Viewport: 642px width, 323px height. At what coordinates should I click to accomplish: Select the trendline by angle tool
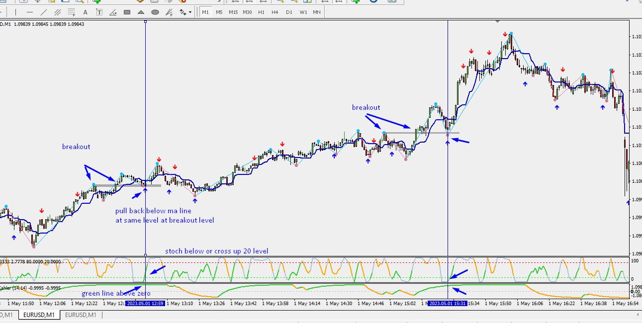tap(113, 12)
